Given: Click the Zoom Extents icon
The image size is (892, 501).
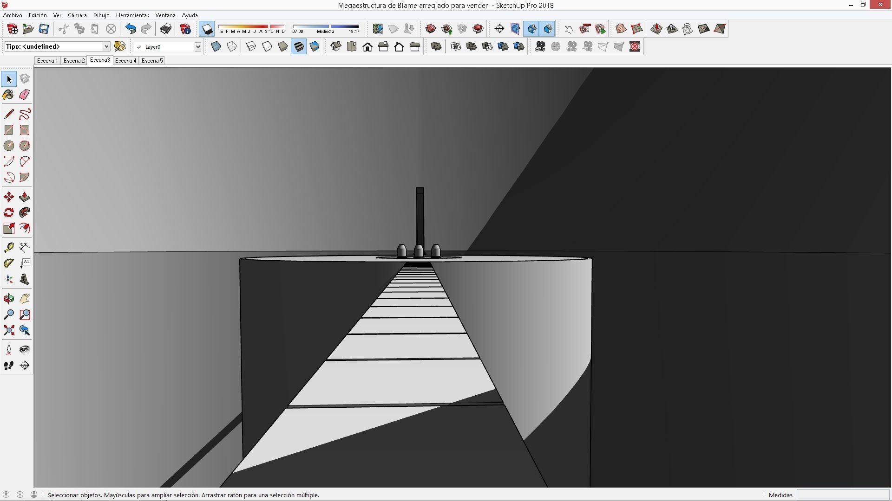Looking at the screenshot, I should tap(9, 330).
